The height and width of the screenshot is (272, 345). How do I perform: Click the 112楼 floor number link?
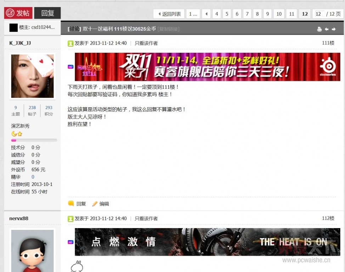(x=328, y=218)
